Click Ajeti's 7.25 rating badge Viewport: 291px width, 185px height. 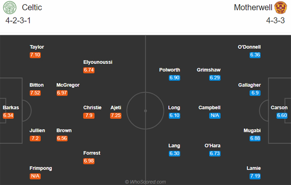click(x=115, y=115)
